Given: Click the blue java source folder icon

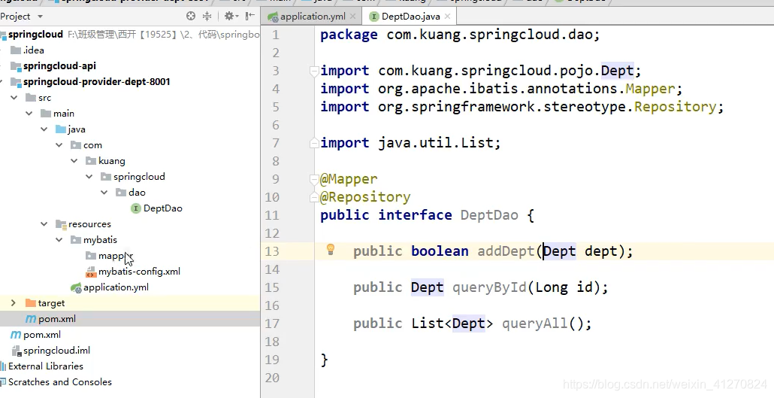Looking at the screenshot, I should 61,129.
